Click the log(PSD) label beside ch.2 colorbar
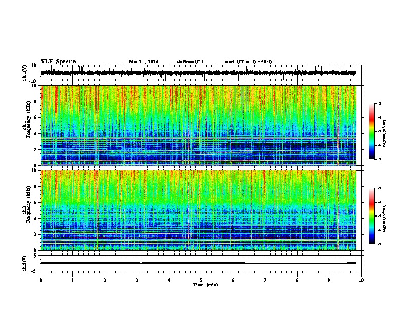 click(384, 218)
